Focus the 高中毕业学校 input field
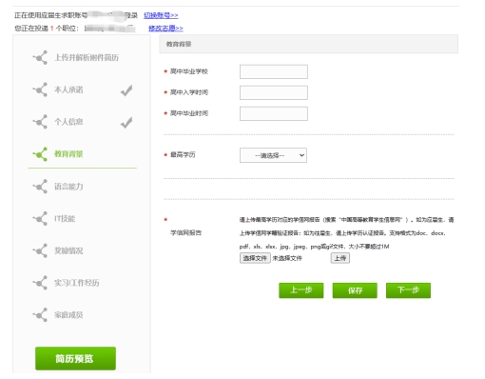 coord(274,71)
